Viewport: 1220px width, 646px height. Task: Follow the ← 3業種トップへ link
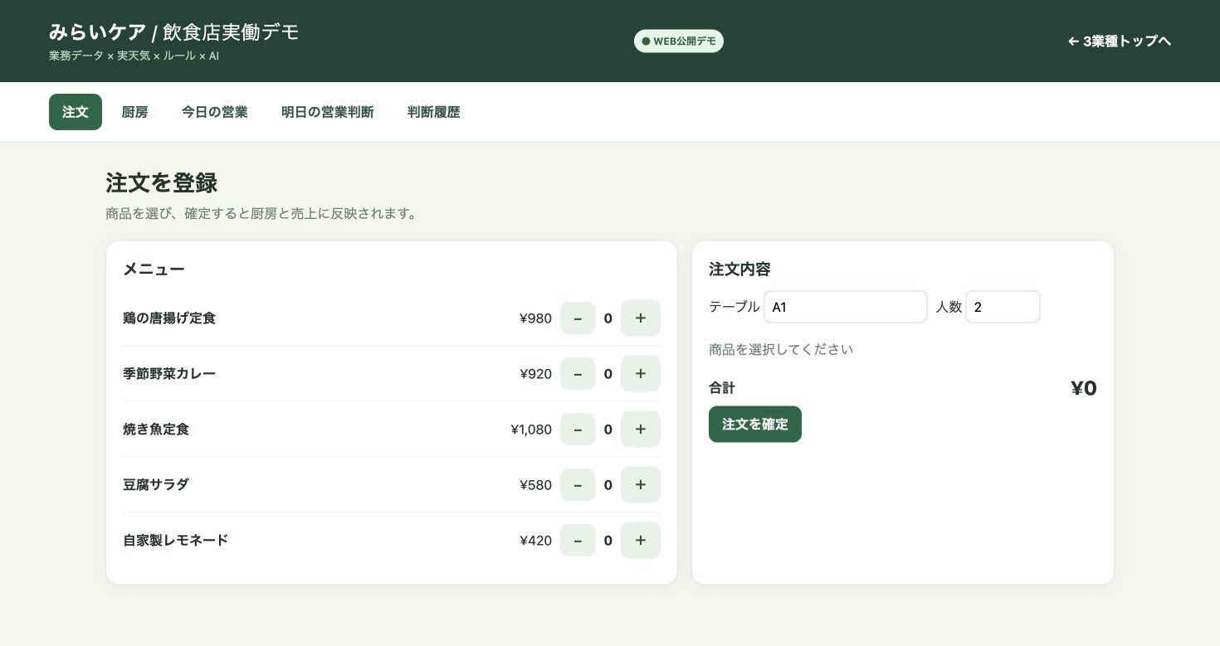(x=1120, y=41)
